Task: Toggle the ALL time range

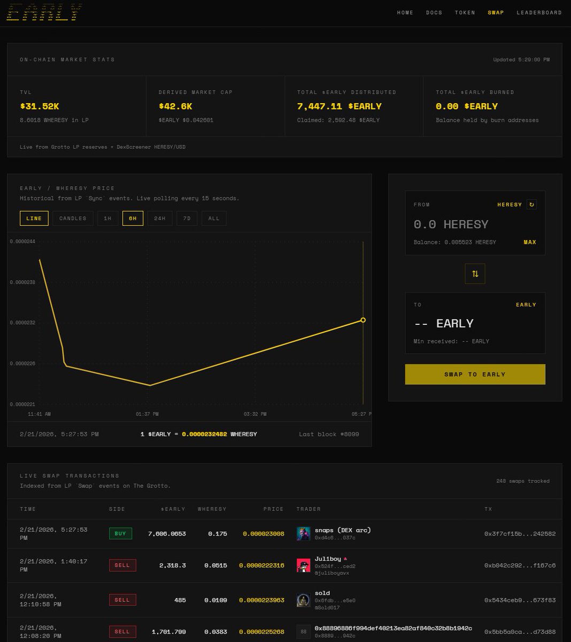Action: (x=214, y=218)
